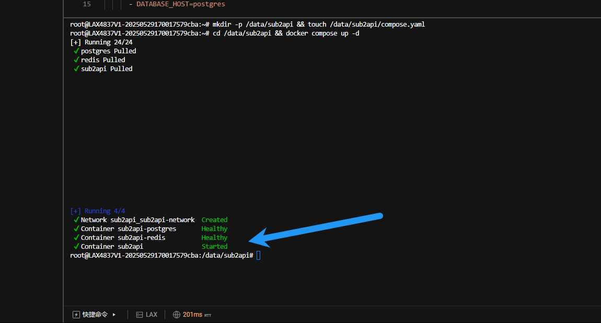Viewport: 601px width, 323px height.
Task: Click the green Started status text
Action: pyautogui.click(x=214, y=246)
